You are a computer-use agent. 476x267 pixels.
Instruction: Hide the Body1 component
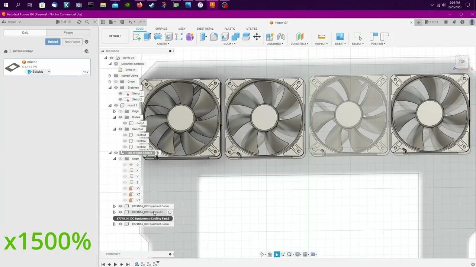pos(125,123)
